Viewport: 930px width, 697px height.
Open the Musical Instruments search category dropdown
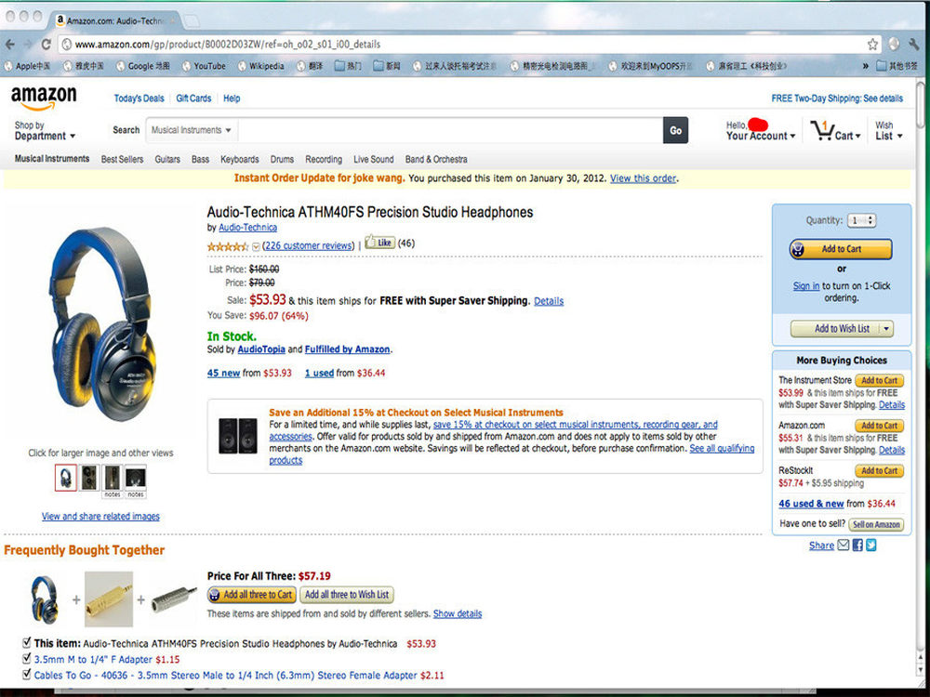point(191,130)
